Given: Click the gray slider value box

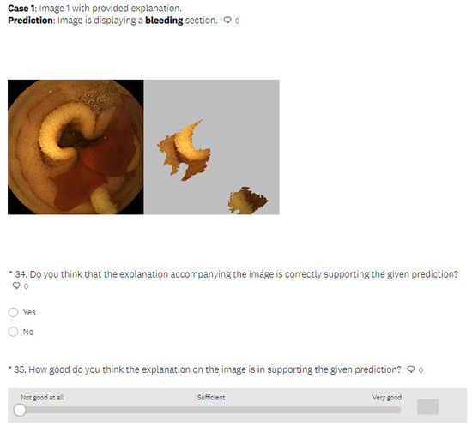Looking at the screenshot, I should tap(427, 407).
